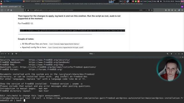184x103 pixels.
Task: Toggle Firefox sidebar view
Action: point(169,10)
